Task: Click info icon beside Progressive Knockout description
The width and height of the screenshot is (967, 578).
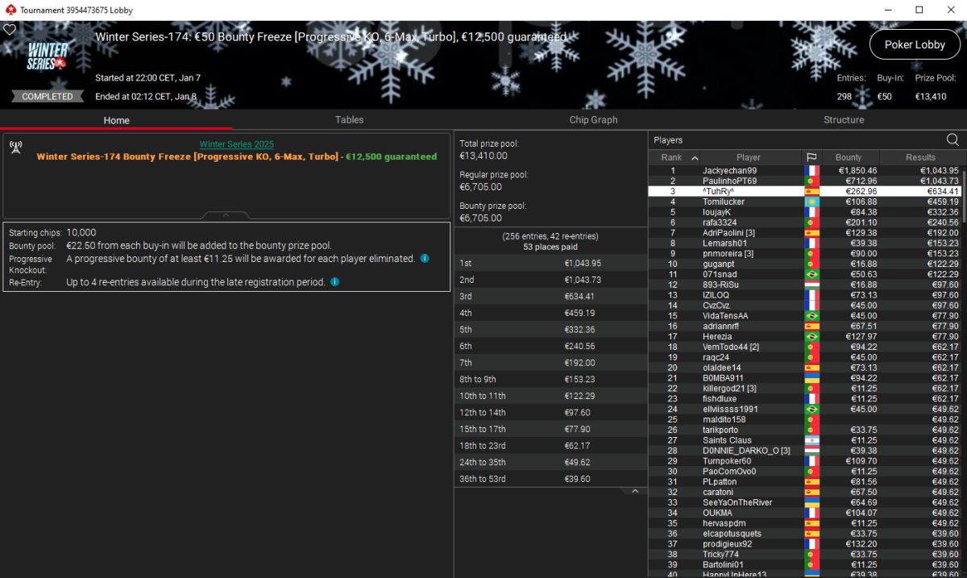Action: (x=425, y=259)
